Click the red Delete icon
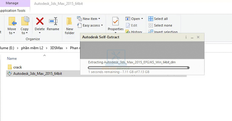Viewport: 232px width, 121px height. (x=40, y=21)
